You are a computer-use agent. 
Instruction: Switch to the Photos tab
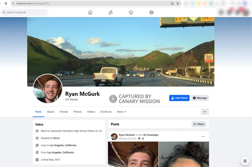[x=77, y=112]
